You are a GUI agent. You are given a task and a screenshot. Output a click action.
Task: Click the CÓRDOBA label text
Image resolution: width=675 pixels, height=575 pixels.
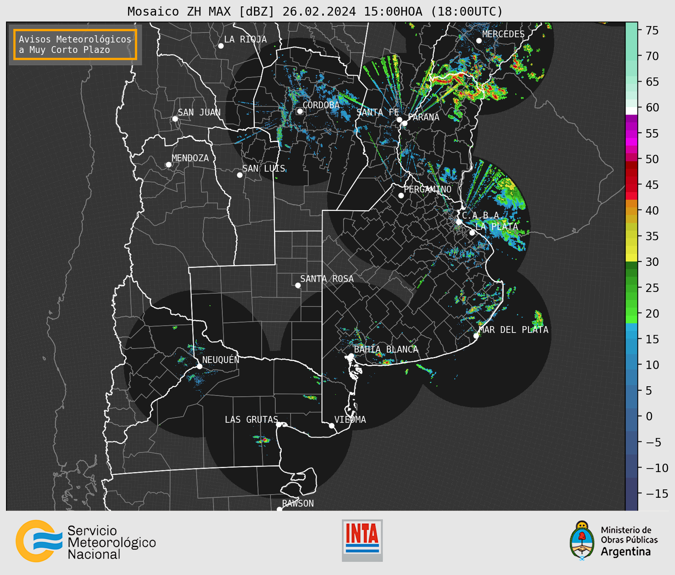point(321,105)
